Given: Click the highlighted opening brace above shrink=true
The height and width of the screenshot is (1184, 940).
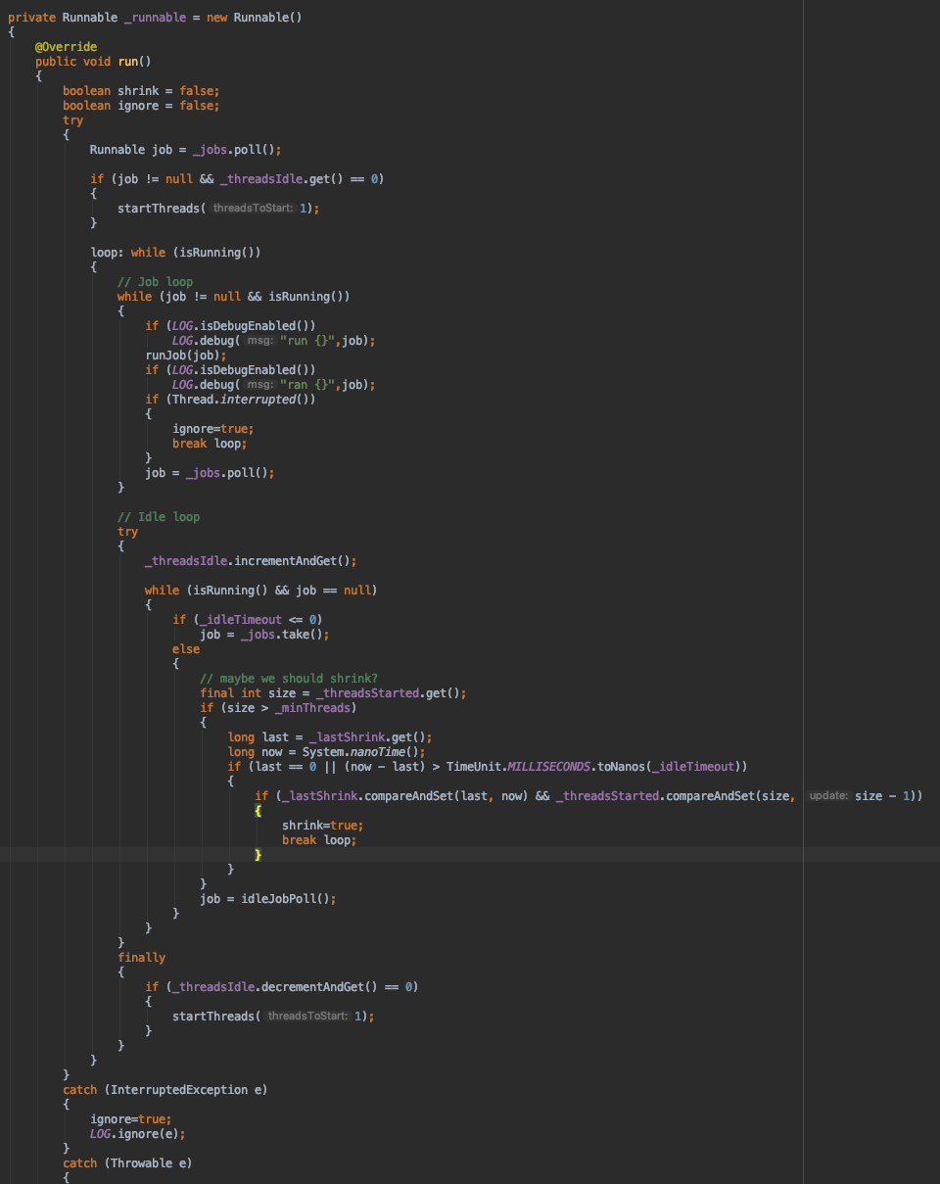Looking at the screenshot, I should click(258, 811).
